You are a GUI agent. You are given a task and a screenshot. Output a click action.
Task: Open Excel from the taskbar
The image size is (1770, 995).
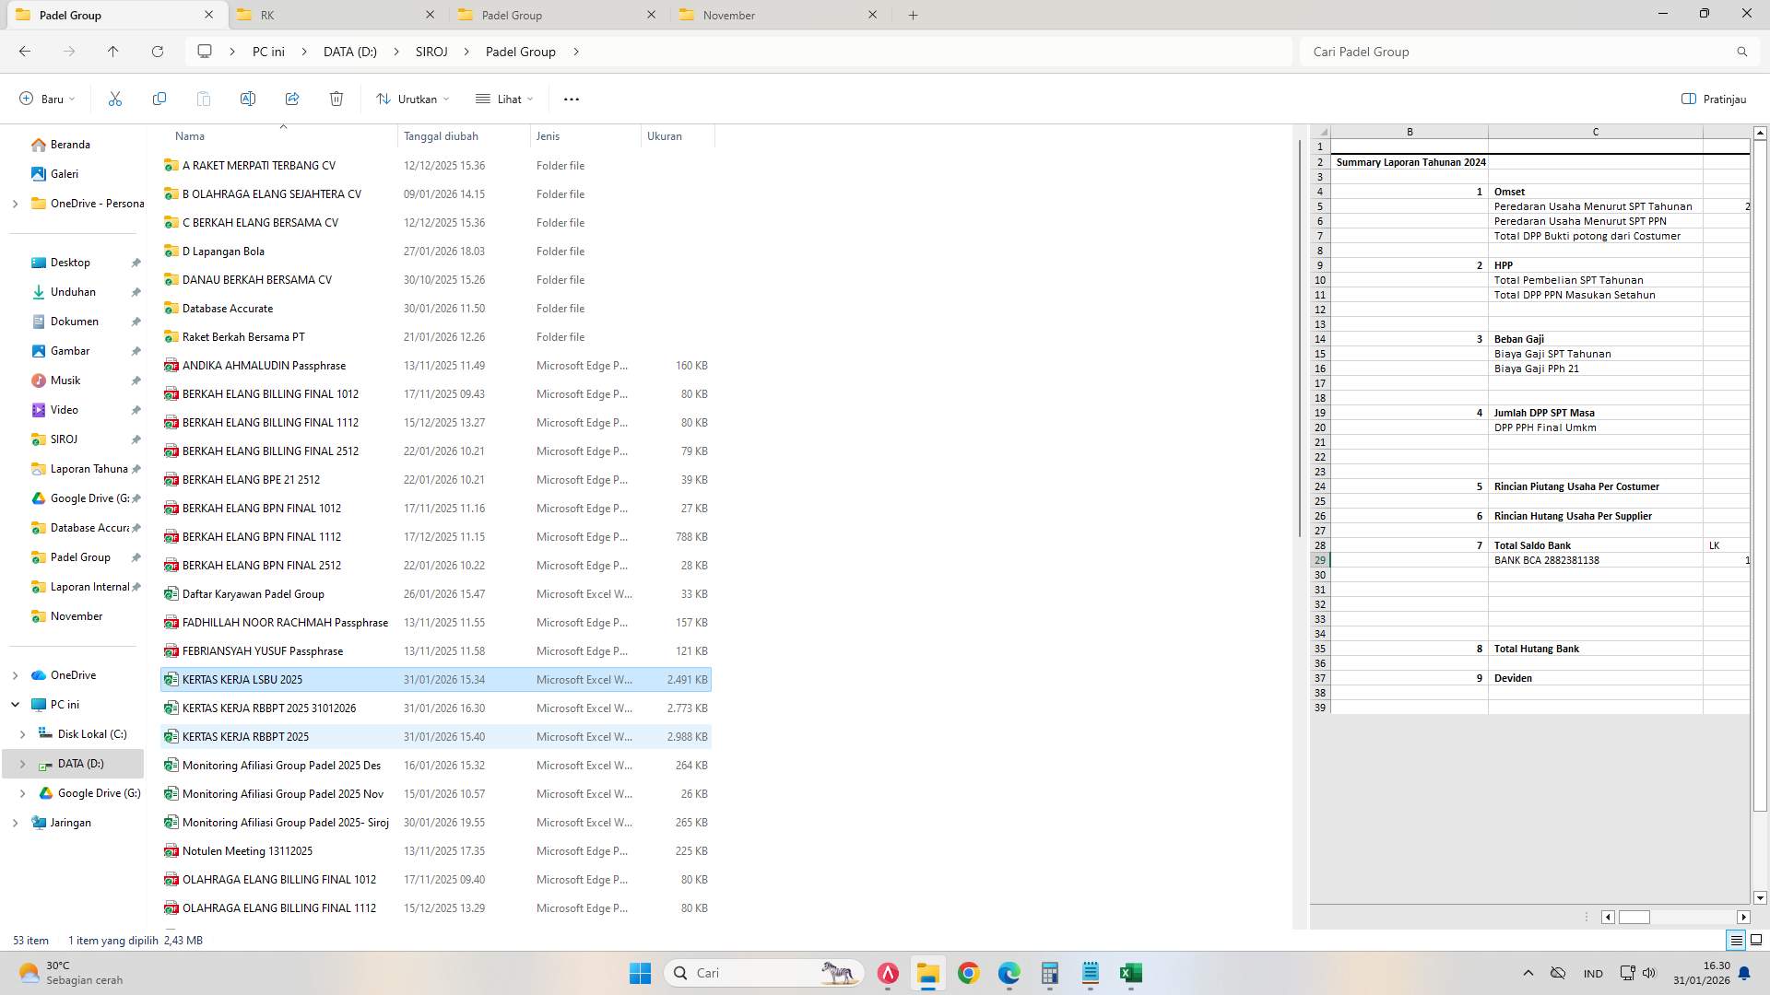pos(1130,973)
